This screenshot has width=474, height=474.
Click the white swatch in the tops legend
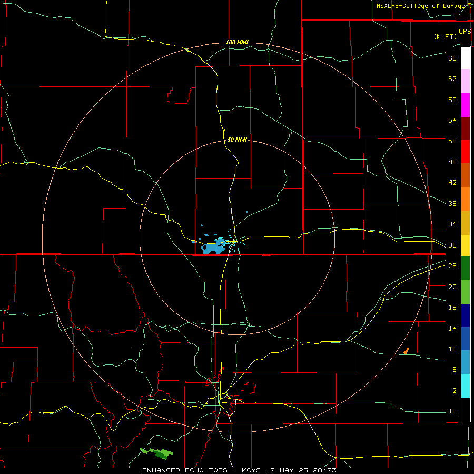465,58
